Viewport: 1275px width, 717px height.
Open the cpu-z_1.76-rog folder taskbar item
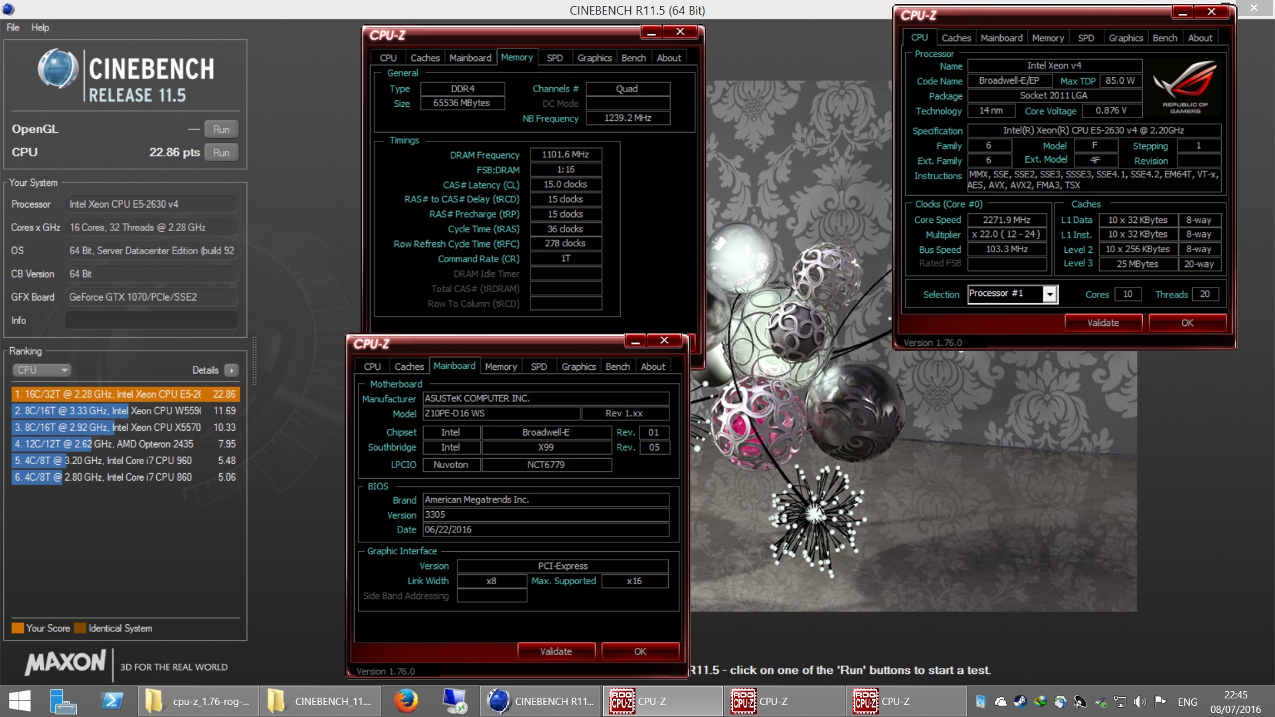(199, 701)
